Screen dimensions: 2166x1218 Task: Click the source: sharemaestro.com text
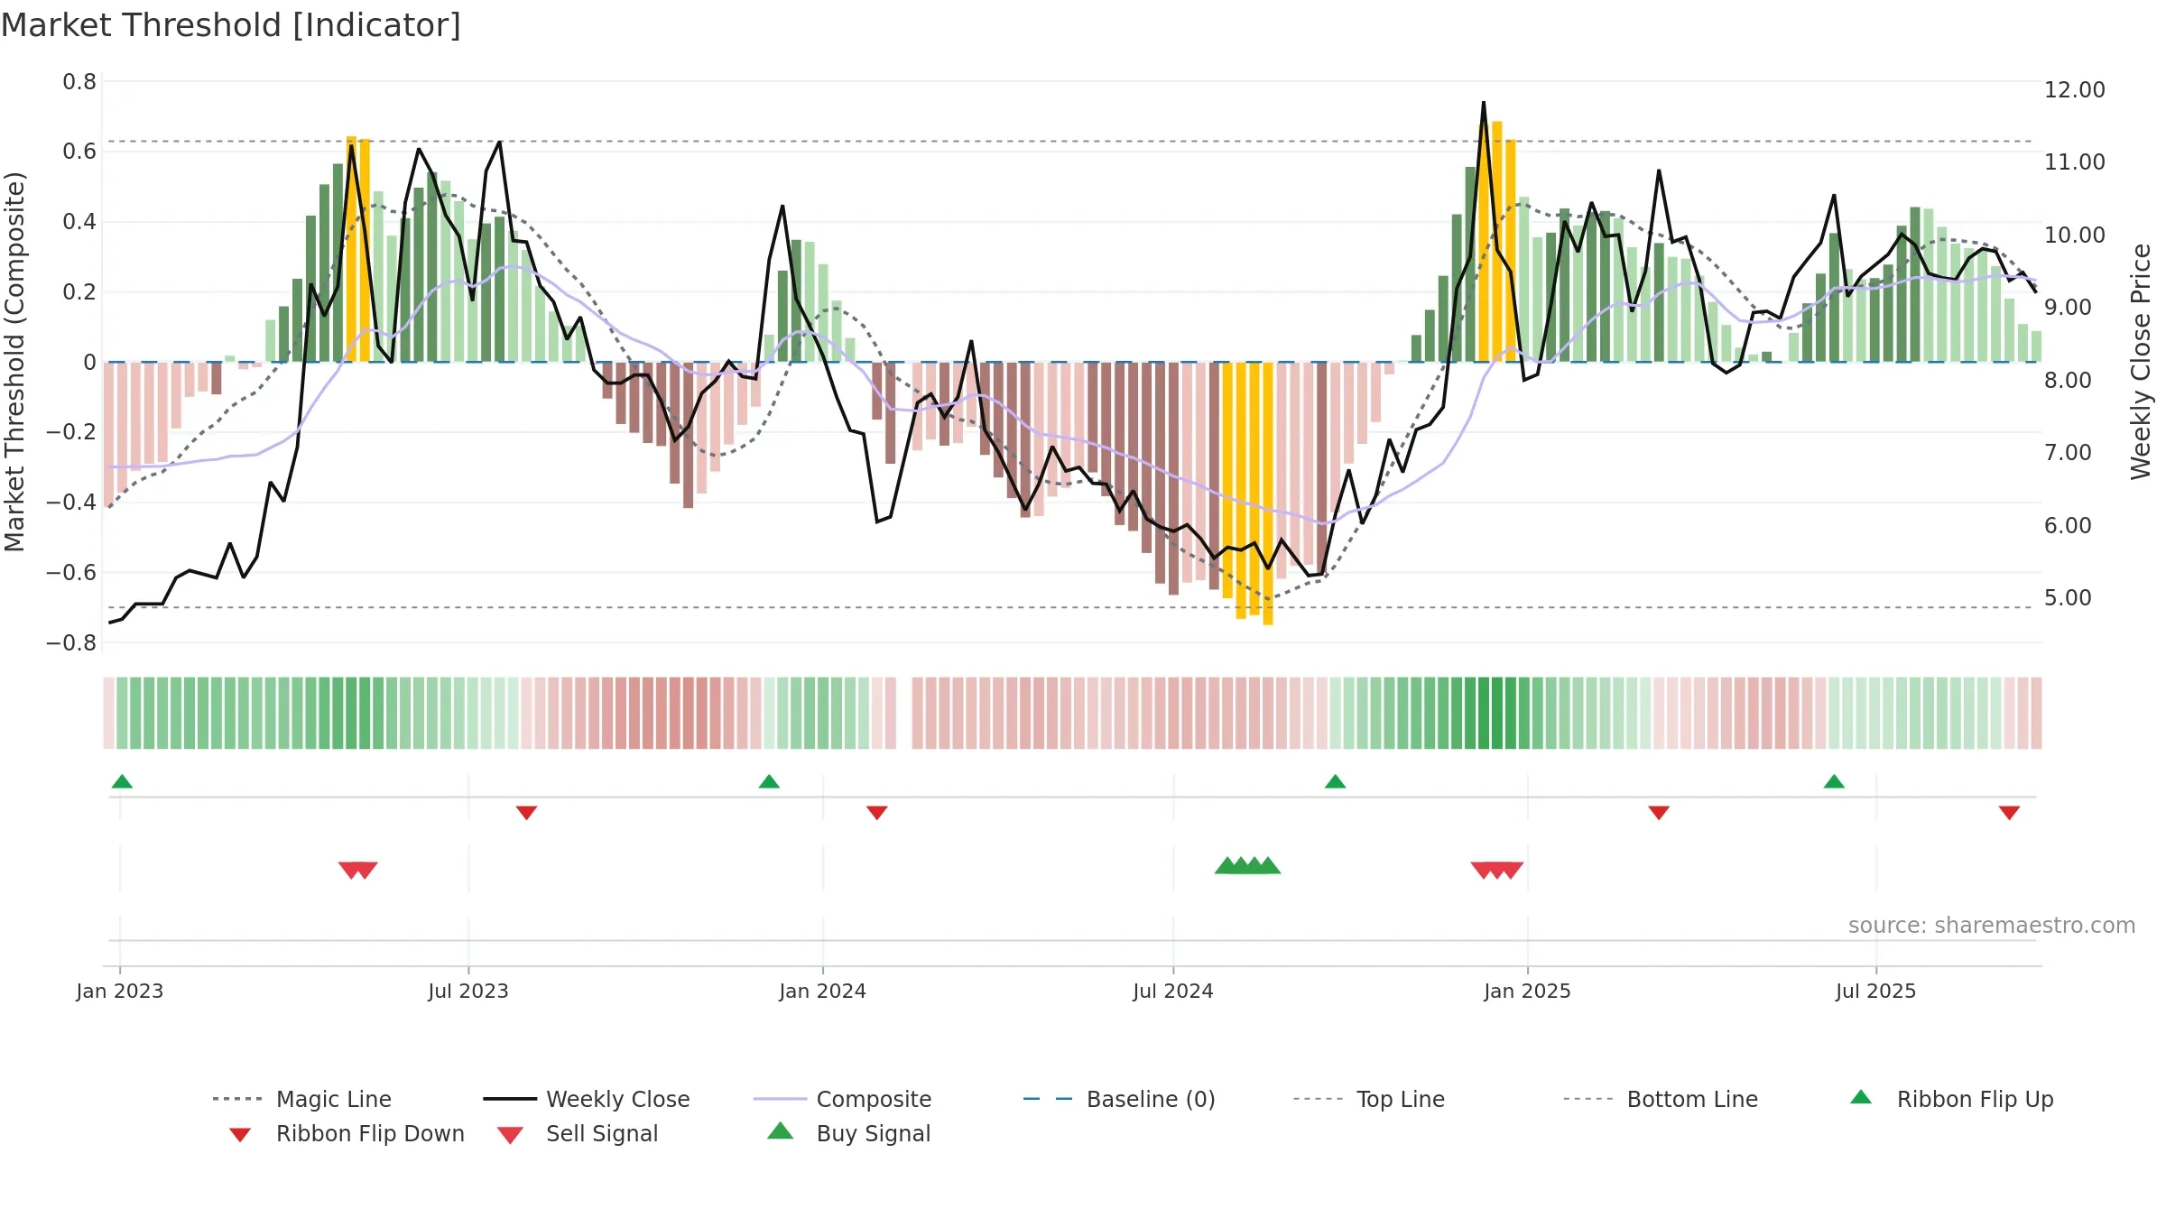pos(1992,926)
